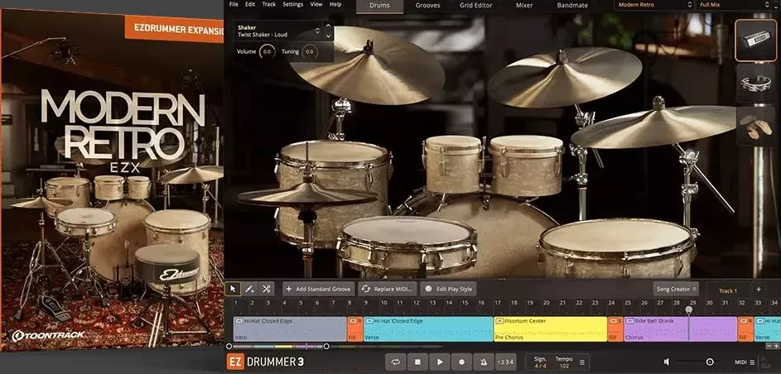The width and height of the screenshot is (781, 374).
Task: Switch to the Drums tab
Action: (379, 6)
